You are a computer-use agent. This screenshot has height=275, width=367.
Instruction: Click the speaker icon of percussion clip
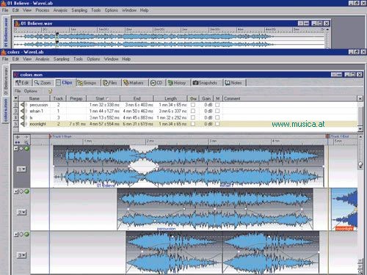coord(23,105)
